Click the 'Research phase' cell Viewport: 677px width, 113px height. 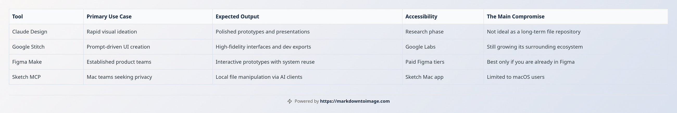pos(443,32)
